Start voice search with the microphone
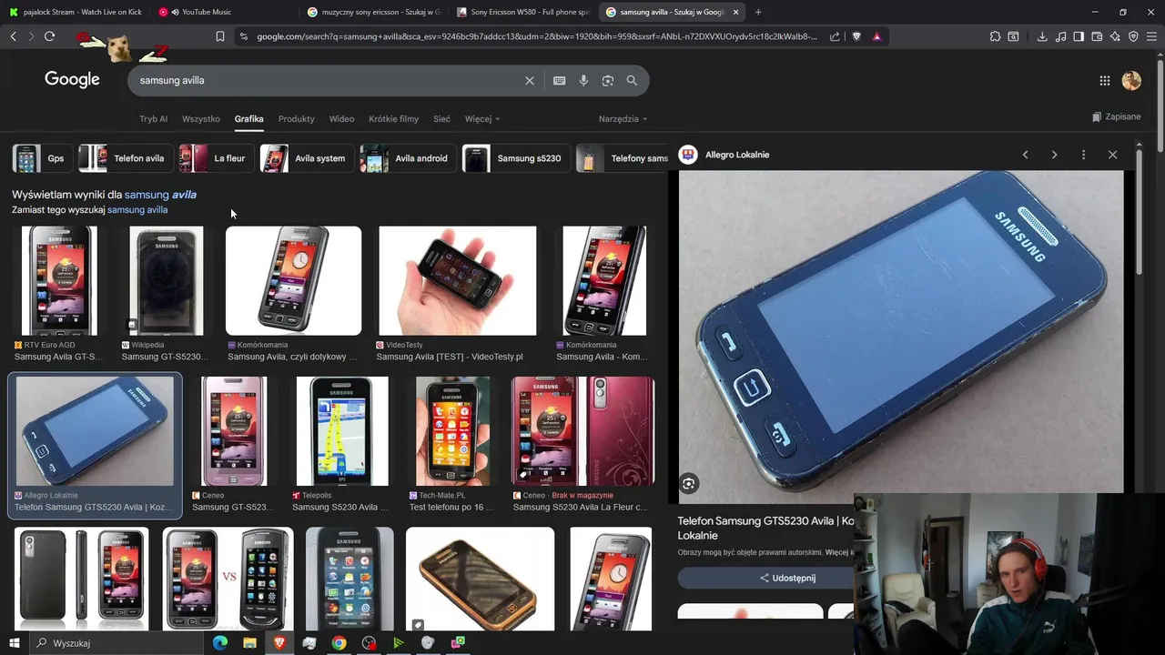Image resolution: width=1165 pixels, height=655 pixels. tap(583, 80)
